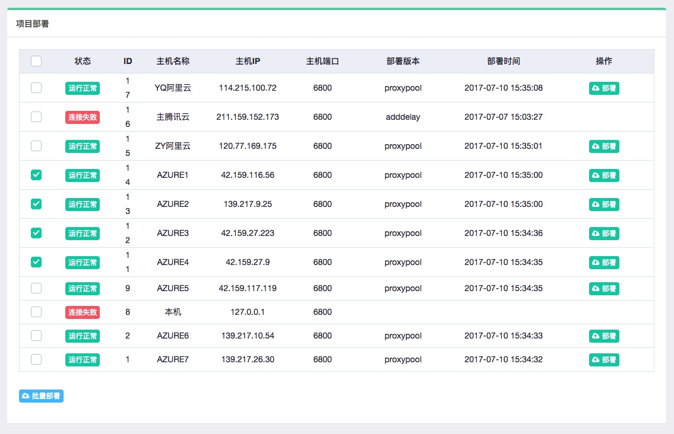Click IP address 120.77.169.175
The width and height of the screenshot is (674, 434).
tap(248, 146)
